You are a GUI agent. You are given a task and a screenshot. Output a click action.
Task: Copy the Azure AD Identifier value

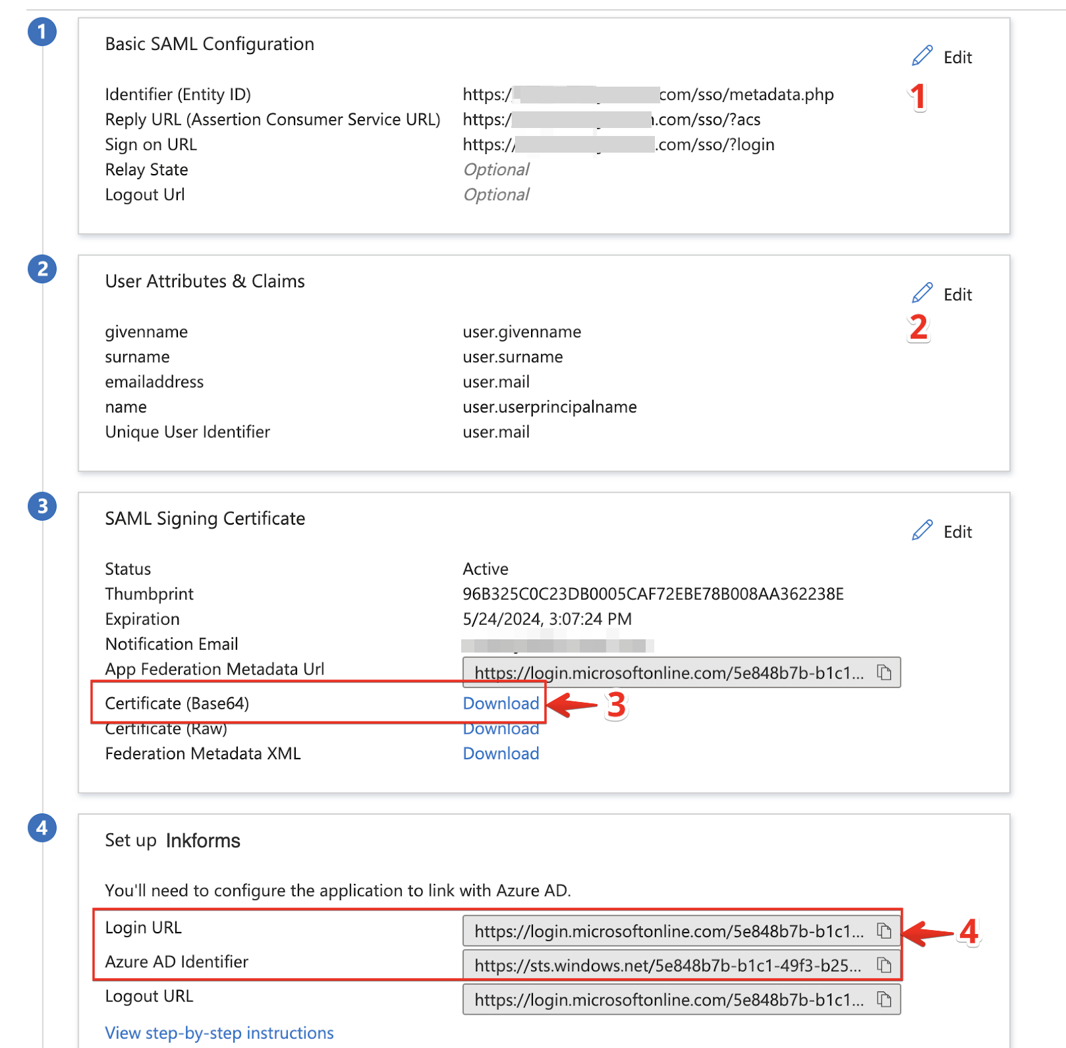pos(884,965)
